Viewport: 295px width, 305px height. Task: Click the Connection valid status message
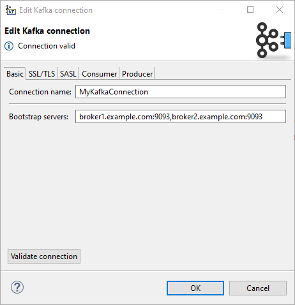47,46
